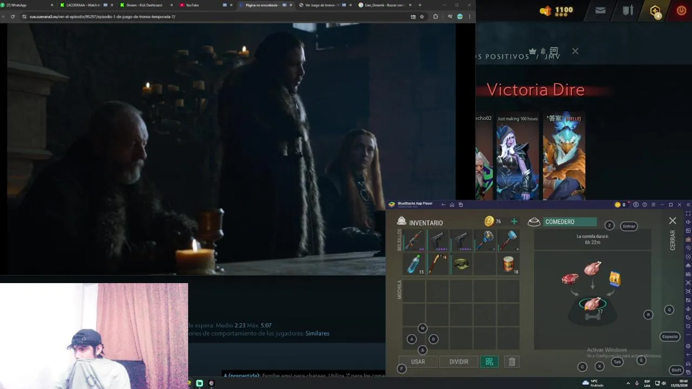692x389 pixels.
Task: Click the dog food bag option
Action: click(615, 279)
